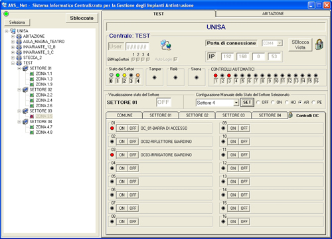Screen dimensions: 332x239
Task: Click the AULA_MAGNA_TEATRO centrale icon
Action: 19,42
